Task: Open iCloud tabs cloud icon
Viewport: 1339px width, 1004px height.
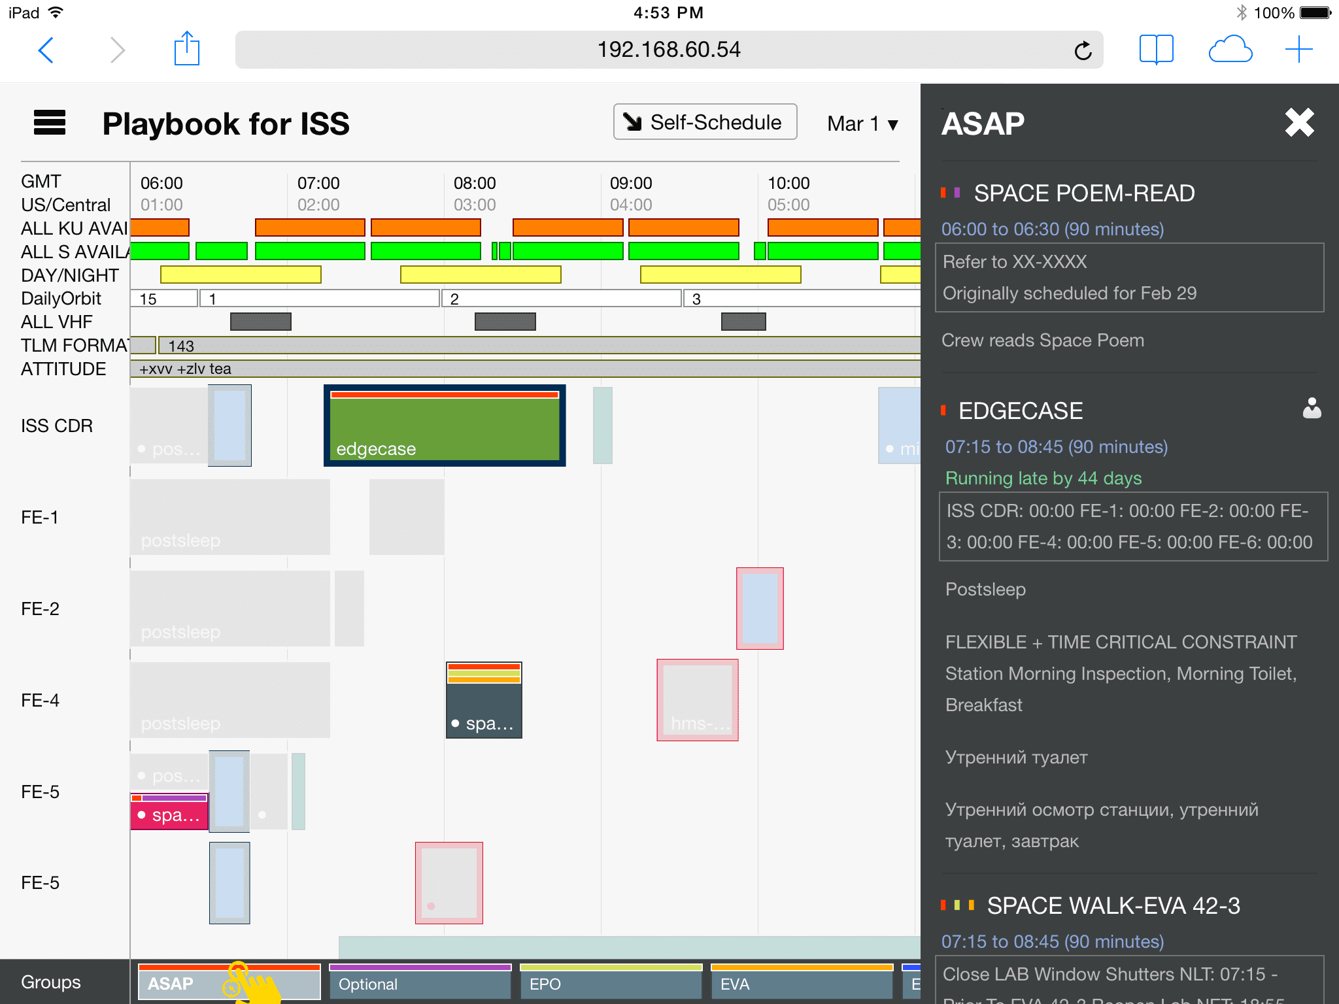Action: (1230, 50)
